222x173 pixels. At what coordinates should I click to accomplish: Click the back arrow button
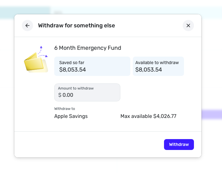coord(27,26)
